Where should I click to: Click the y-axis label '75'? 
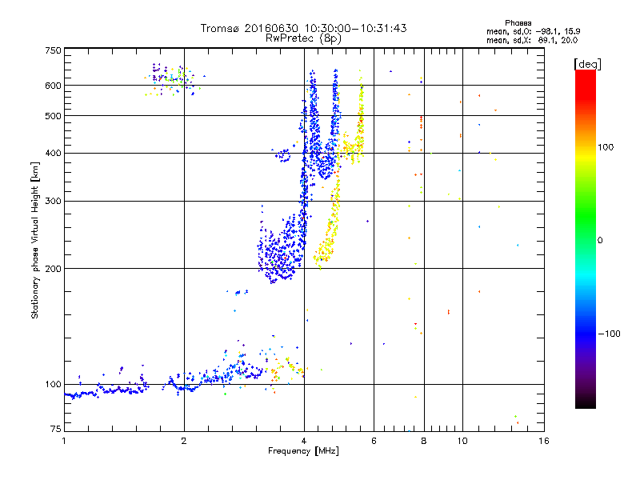point(56,429)
